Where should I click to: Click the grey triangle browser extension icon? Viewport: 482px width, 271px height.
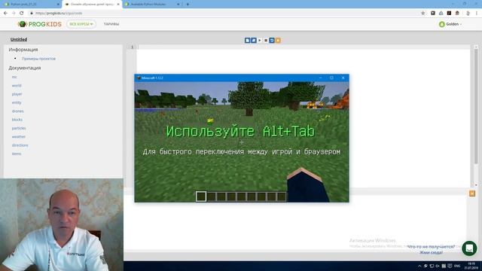[441, 14]
